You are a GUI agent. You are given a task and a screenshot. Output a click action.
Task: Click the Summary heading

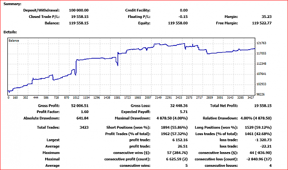(12, 4)
